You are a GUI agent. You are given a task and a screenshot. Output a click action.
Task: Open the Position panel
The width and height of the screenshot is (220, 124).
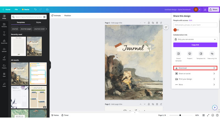[68, 15]
